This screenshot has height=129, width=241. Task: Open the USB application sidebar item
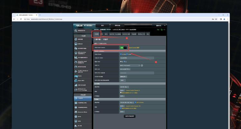point(83,85)
